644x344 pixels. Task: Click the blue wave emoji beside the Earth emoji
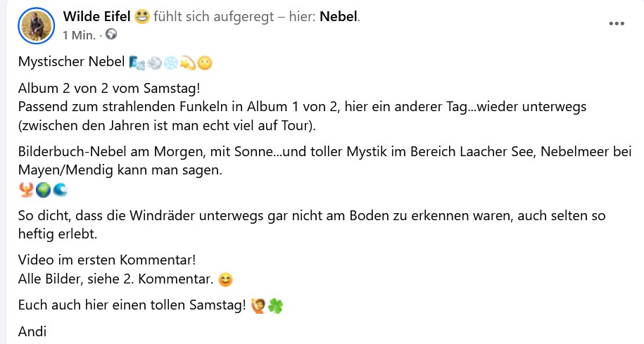click(60, 190)
